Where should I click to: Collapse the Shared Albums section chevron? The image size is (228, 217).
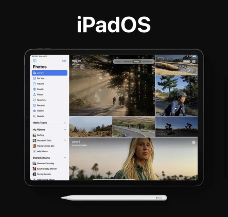pos(65,158)
